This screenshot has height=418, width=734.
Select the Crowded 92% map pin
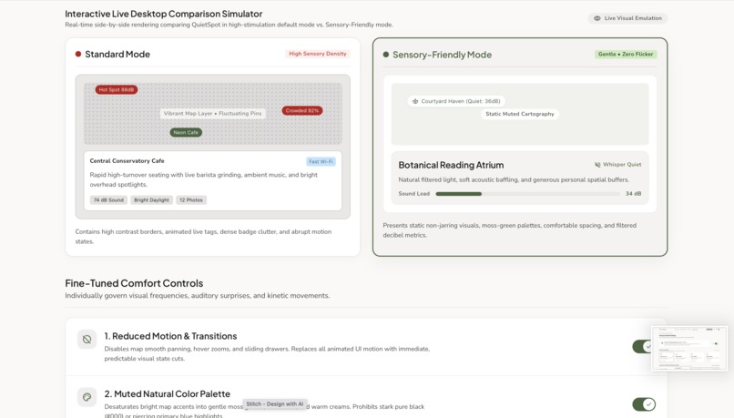(x=302, y=110)
